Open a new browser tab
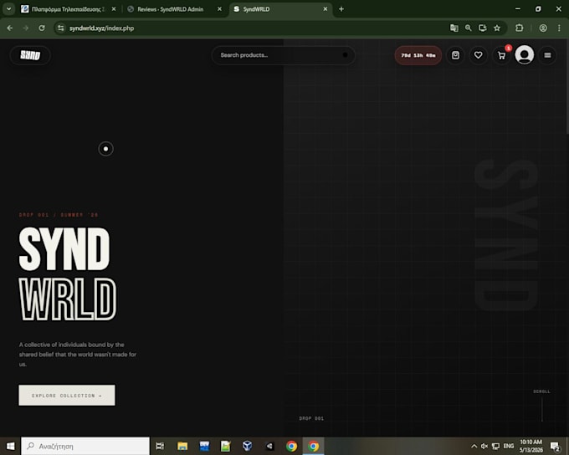The height and width of the screenshot is (455, 569). coord(341,9)
